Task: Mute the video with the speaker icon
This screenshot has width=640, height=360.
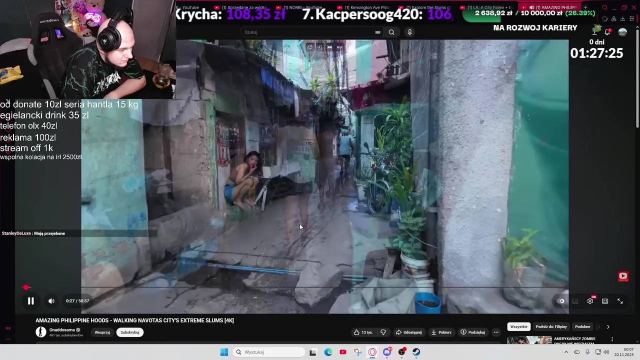Action: click(x=51, y=301)
